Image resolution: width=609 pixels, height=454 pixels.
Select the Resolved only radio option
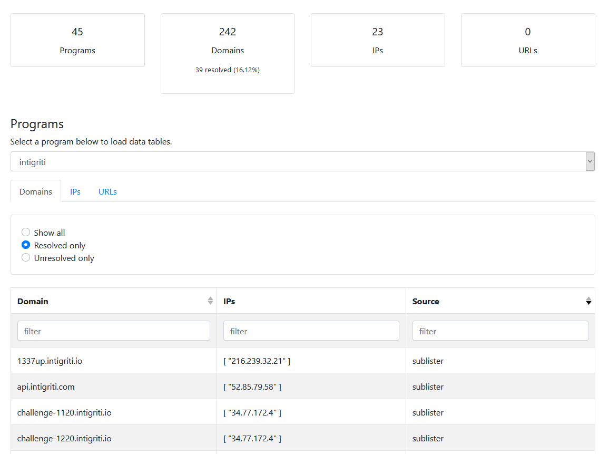point(26,245)
